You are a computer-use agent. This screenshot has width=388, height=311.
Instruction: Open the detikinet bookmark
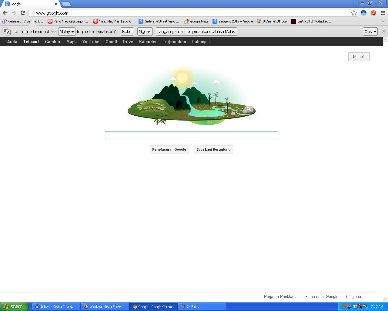tap(23, 21)
